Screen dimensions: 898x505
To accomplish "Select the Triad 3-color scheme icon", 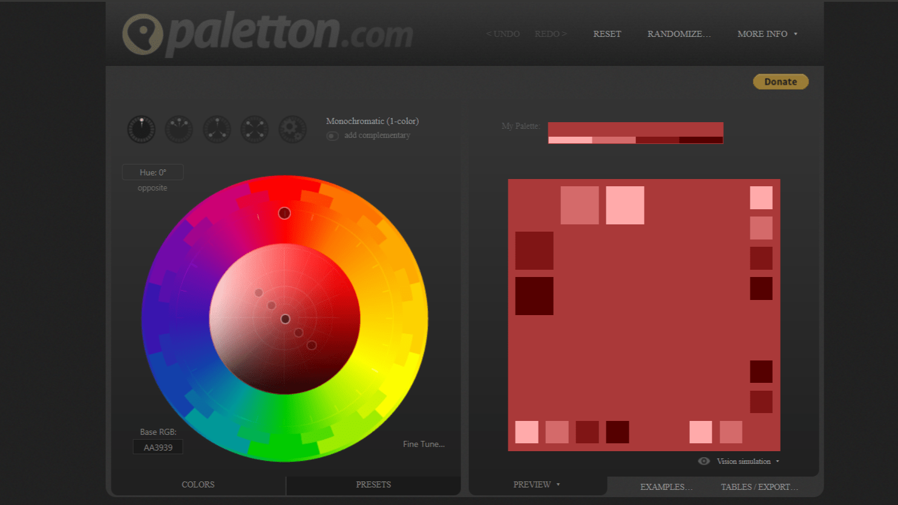I will [217, 129].
